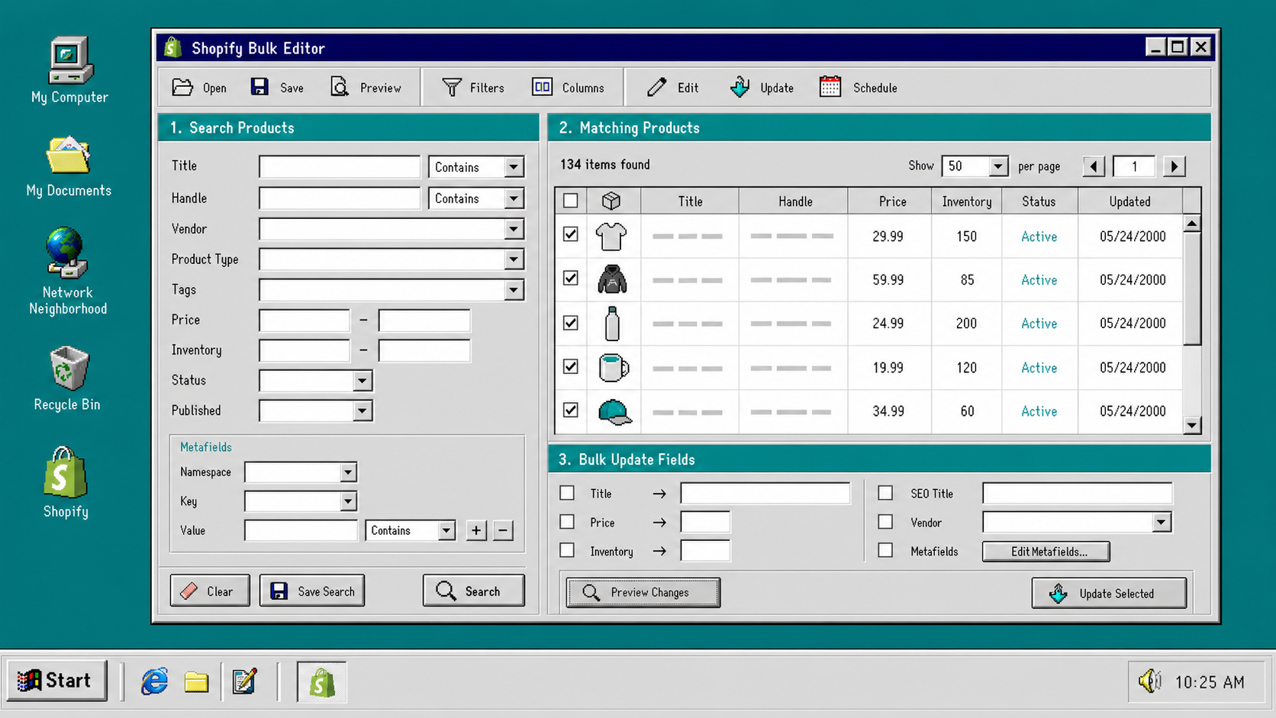
Task: Open the search Vendor dropdown
Action: 391,229
